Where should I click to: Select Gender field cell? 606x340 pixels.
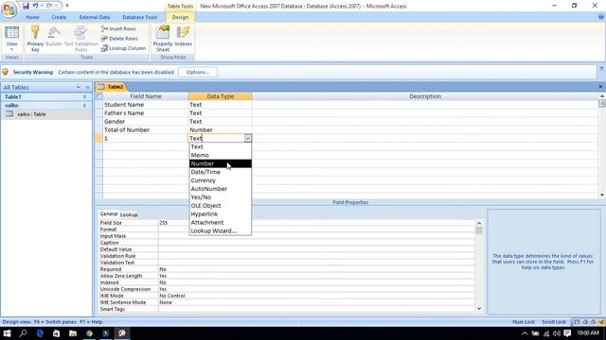tap(145, 122)
